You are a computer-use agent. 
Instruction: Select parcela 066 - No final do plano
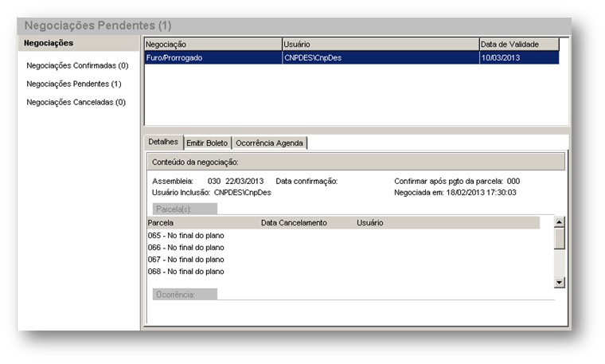pos(185,248)
